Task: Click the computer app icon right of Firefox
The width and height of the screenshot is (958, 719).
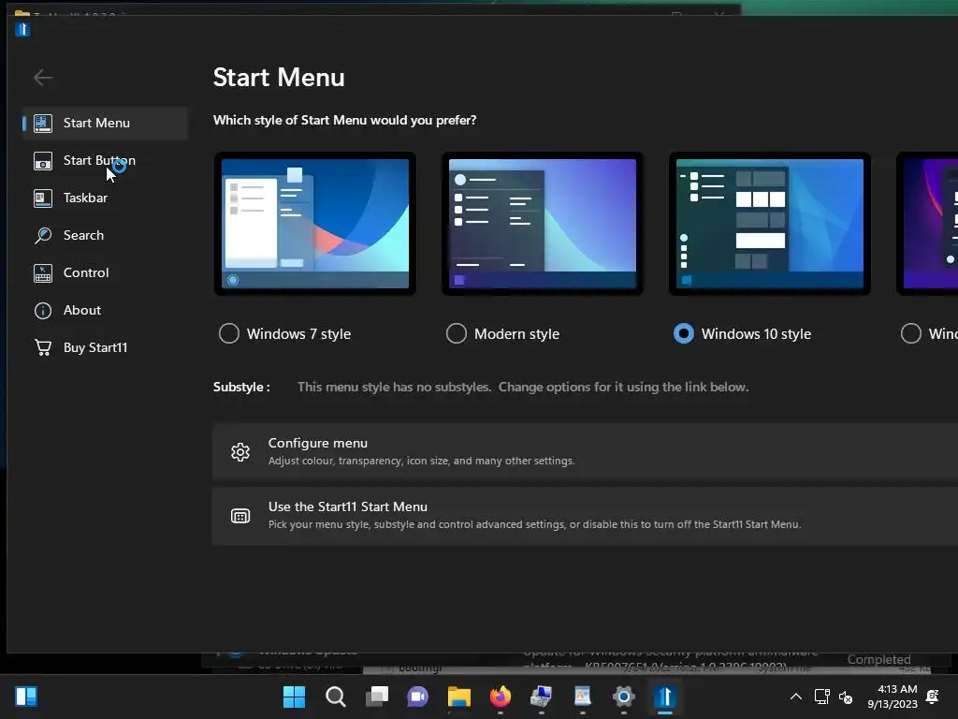Action: point(542,697)
